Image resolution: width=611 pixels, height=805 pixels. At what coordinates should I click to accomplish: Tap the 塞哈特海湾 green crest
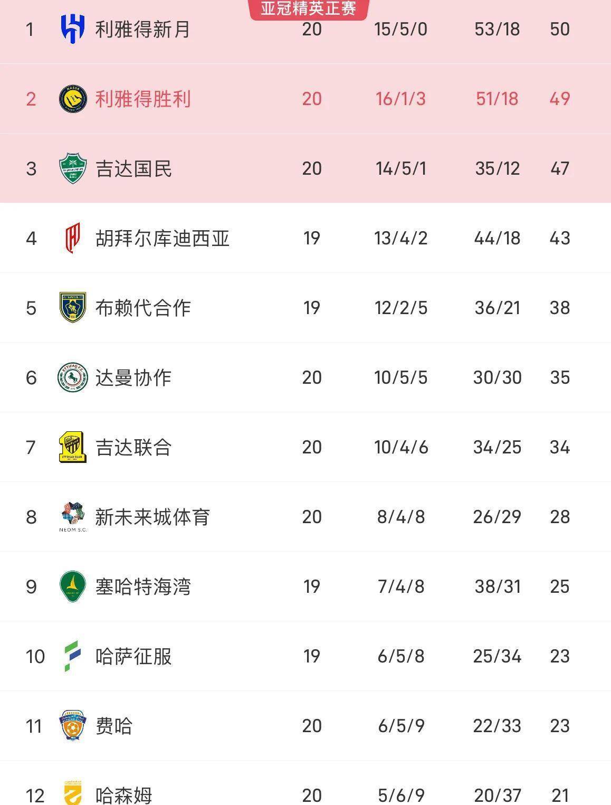tap(72, 586)
